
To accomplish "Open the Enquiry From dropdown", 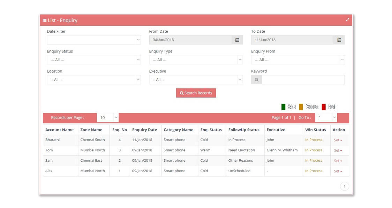I will 298,60.
